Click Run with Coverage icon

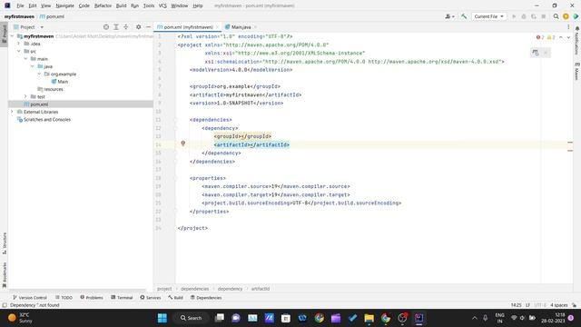point(534,16)
